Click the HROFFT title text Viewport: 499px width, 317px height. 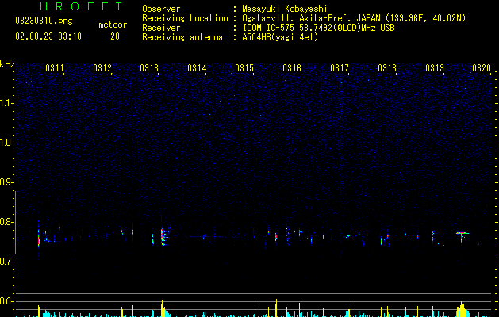coord(81,6)
